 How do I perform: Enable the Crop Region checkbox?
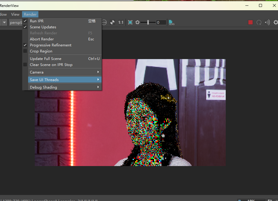pyautogui.click(x=25, y=51)
